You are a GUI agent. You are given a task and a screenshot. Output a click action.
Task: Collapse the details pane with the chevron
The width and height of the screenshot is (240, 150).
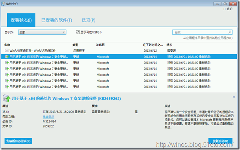(x=234, y=97)
